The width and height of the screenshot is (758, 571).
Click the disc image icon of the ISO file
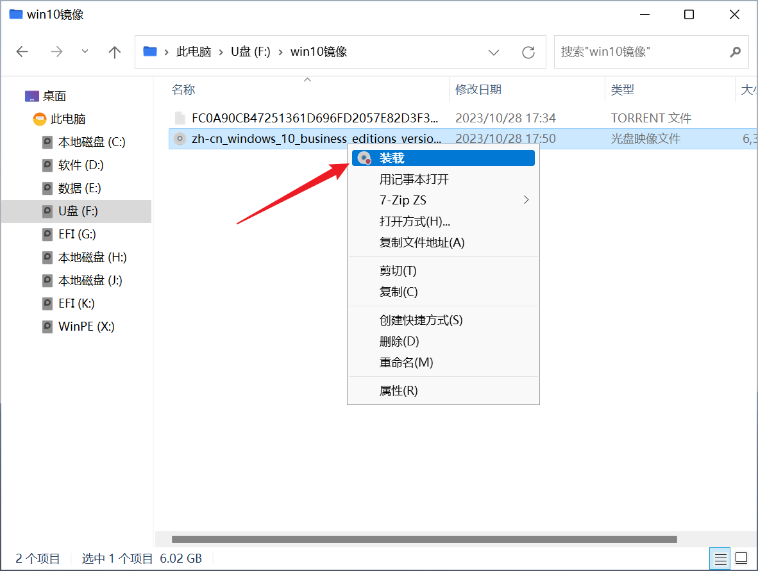pos(180,138)
